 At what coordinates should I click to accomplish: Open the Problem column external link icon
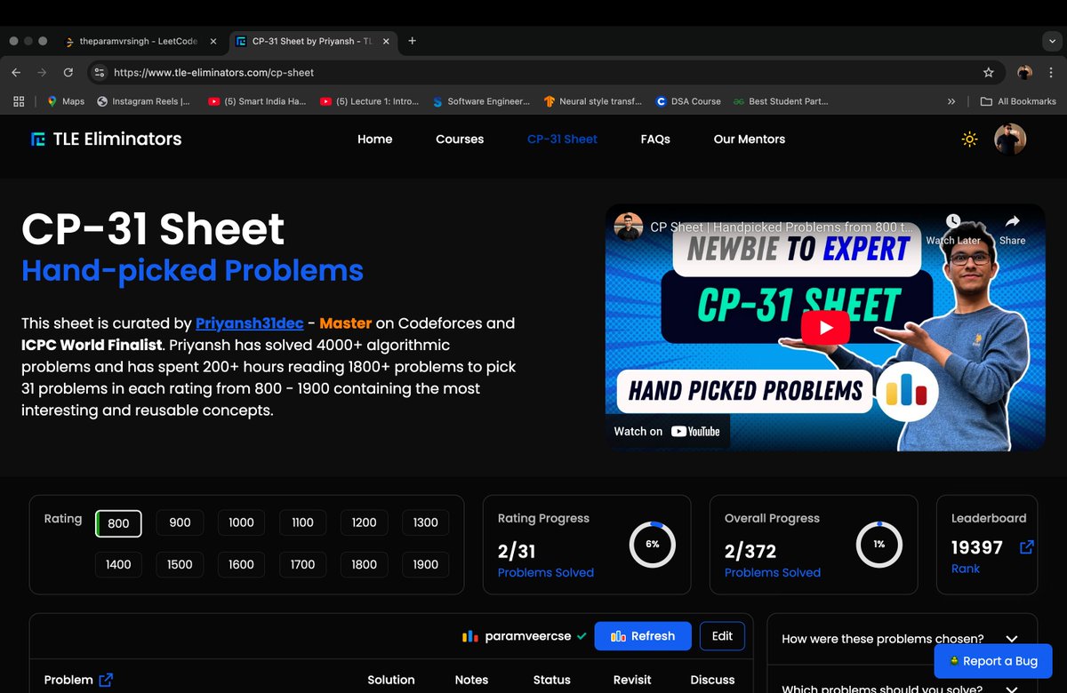(106, 680)
